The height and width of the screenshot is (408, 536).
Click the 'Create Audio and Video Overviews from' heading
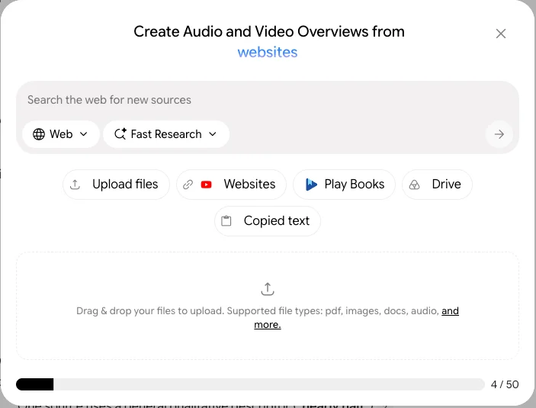pyautogui.click(x=269, y=31)
